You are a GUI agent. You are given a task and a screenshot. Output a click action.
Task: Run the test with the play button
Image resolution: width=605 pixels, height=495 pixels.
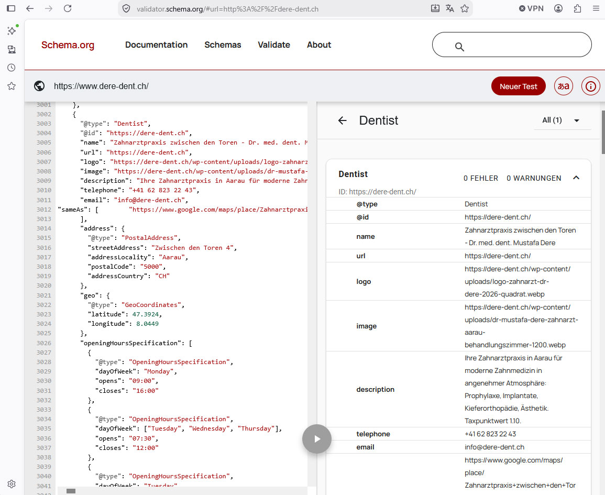(317, 439)
